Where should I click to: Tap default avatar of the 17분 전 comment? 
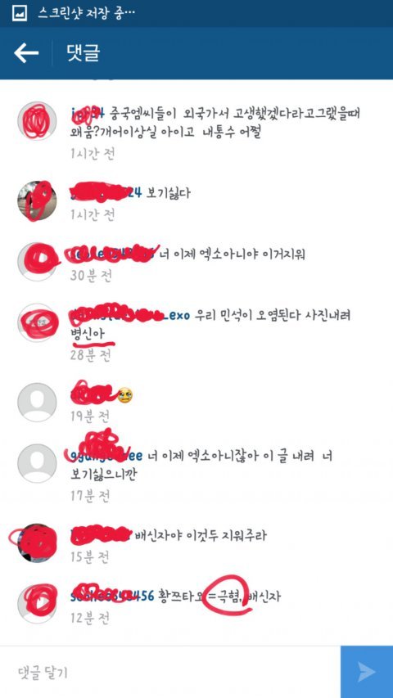point(37,463)
